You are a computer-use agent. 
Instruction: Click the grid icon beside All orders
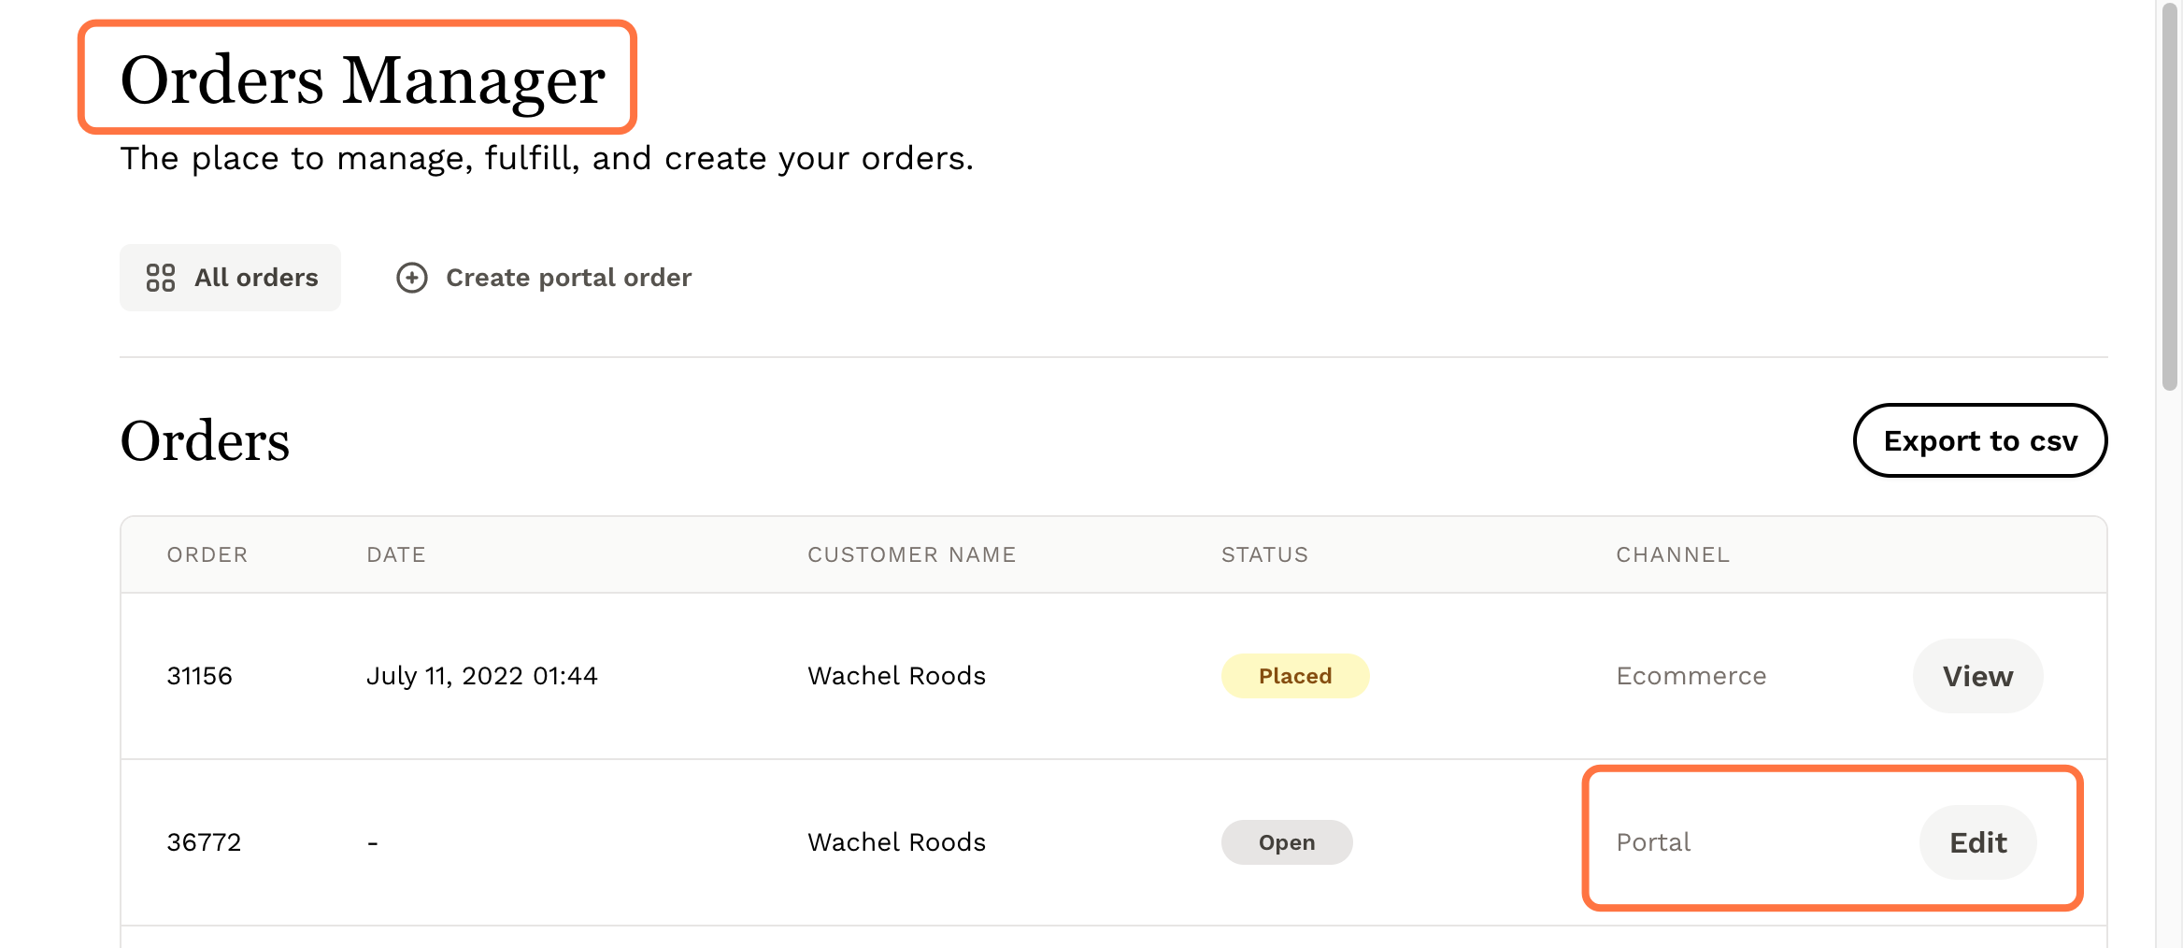[x=160, y=278]
